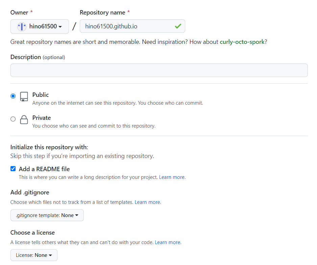This screenshot has width=317, height=265.
Task: Click the Private option label
Action: pyautogui.click(x=42, y=118)
